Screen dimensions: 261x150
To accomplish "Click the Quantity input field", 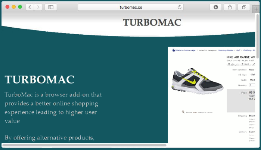I will 252,85.
